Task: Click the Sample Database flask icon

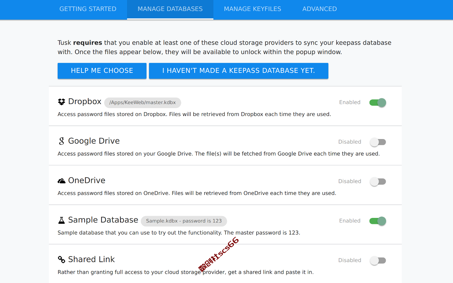Action: point(62,220)
